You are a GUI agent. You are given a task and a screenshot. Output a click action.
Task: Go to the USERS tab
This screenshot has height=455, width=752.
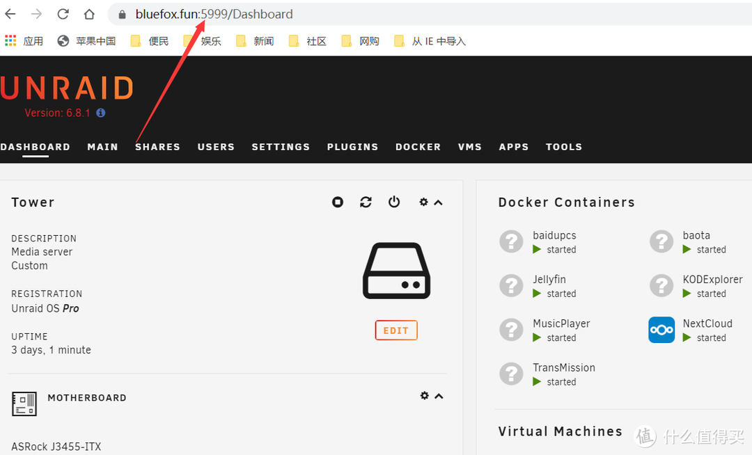pyautogui.click(x=217, y=147)
